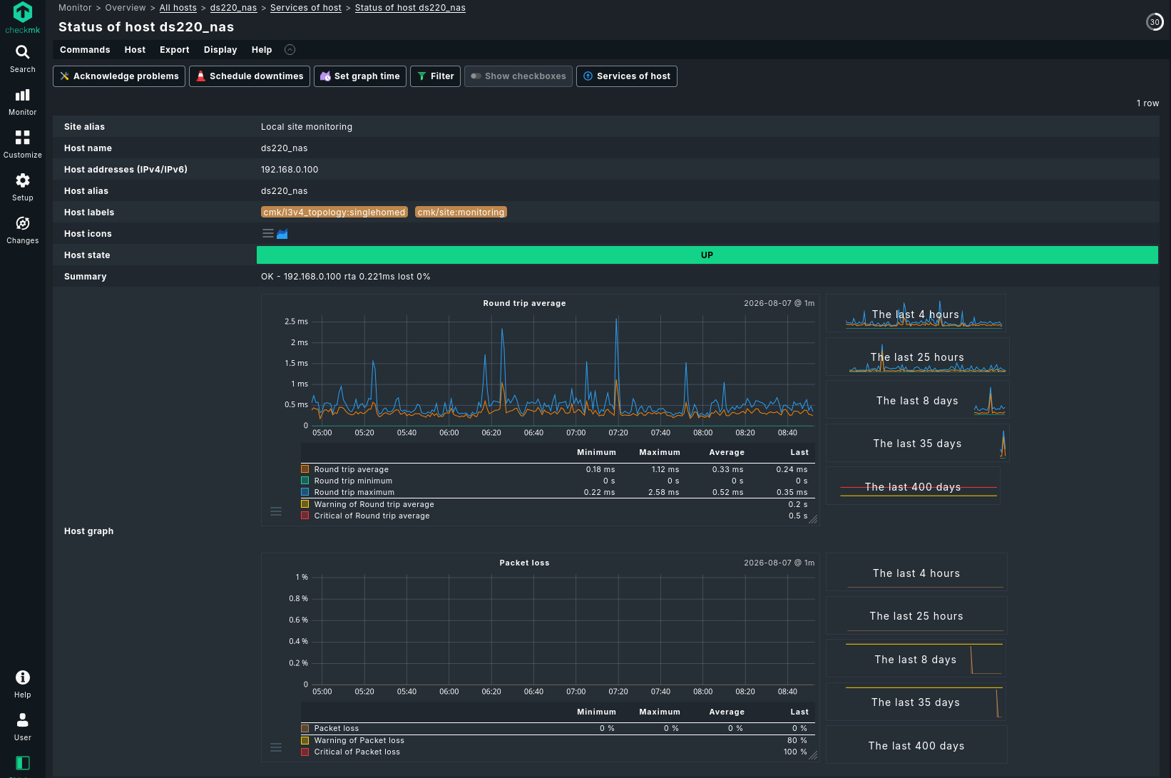Screen dimensions: 1171x778
Task: Toggle Show checkboxes switch
Action: (x=518, y=76)
